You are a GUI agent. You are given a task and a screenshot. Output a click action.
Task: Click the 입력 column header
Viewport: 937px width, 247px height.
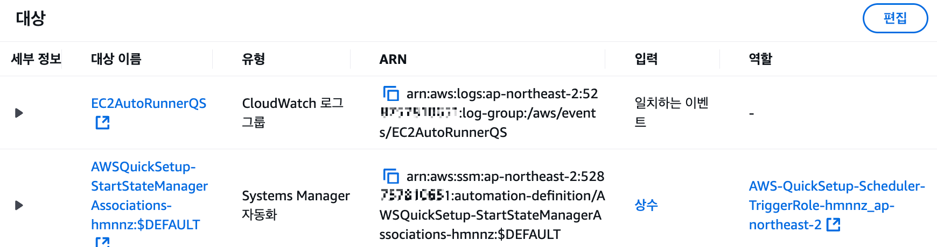coord(646,59)
